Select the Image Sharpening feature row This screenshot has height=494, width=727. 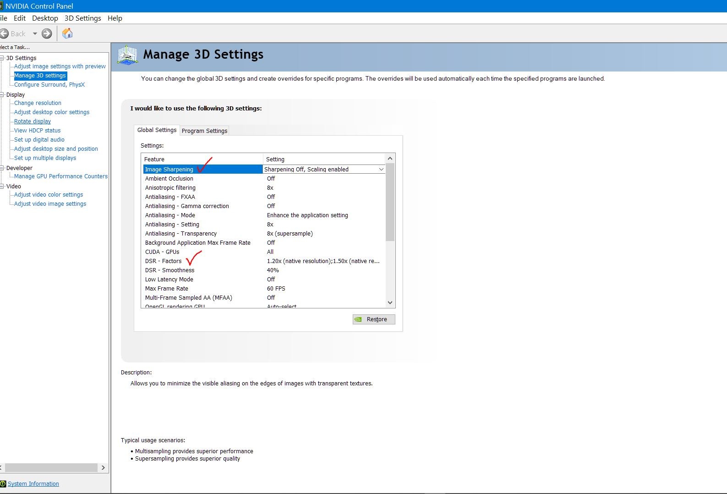(x=264, y=169)
